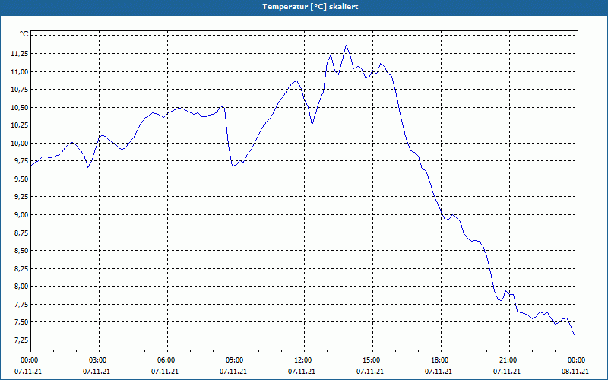
Task: Select the '8,25' y-axis tick
Action: pos(21,268)
